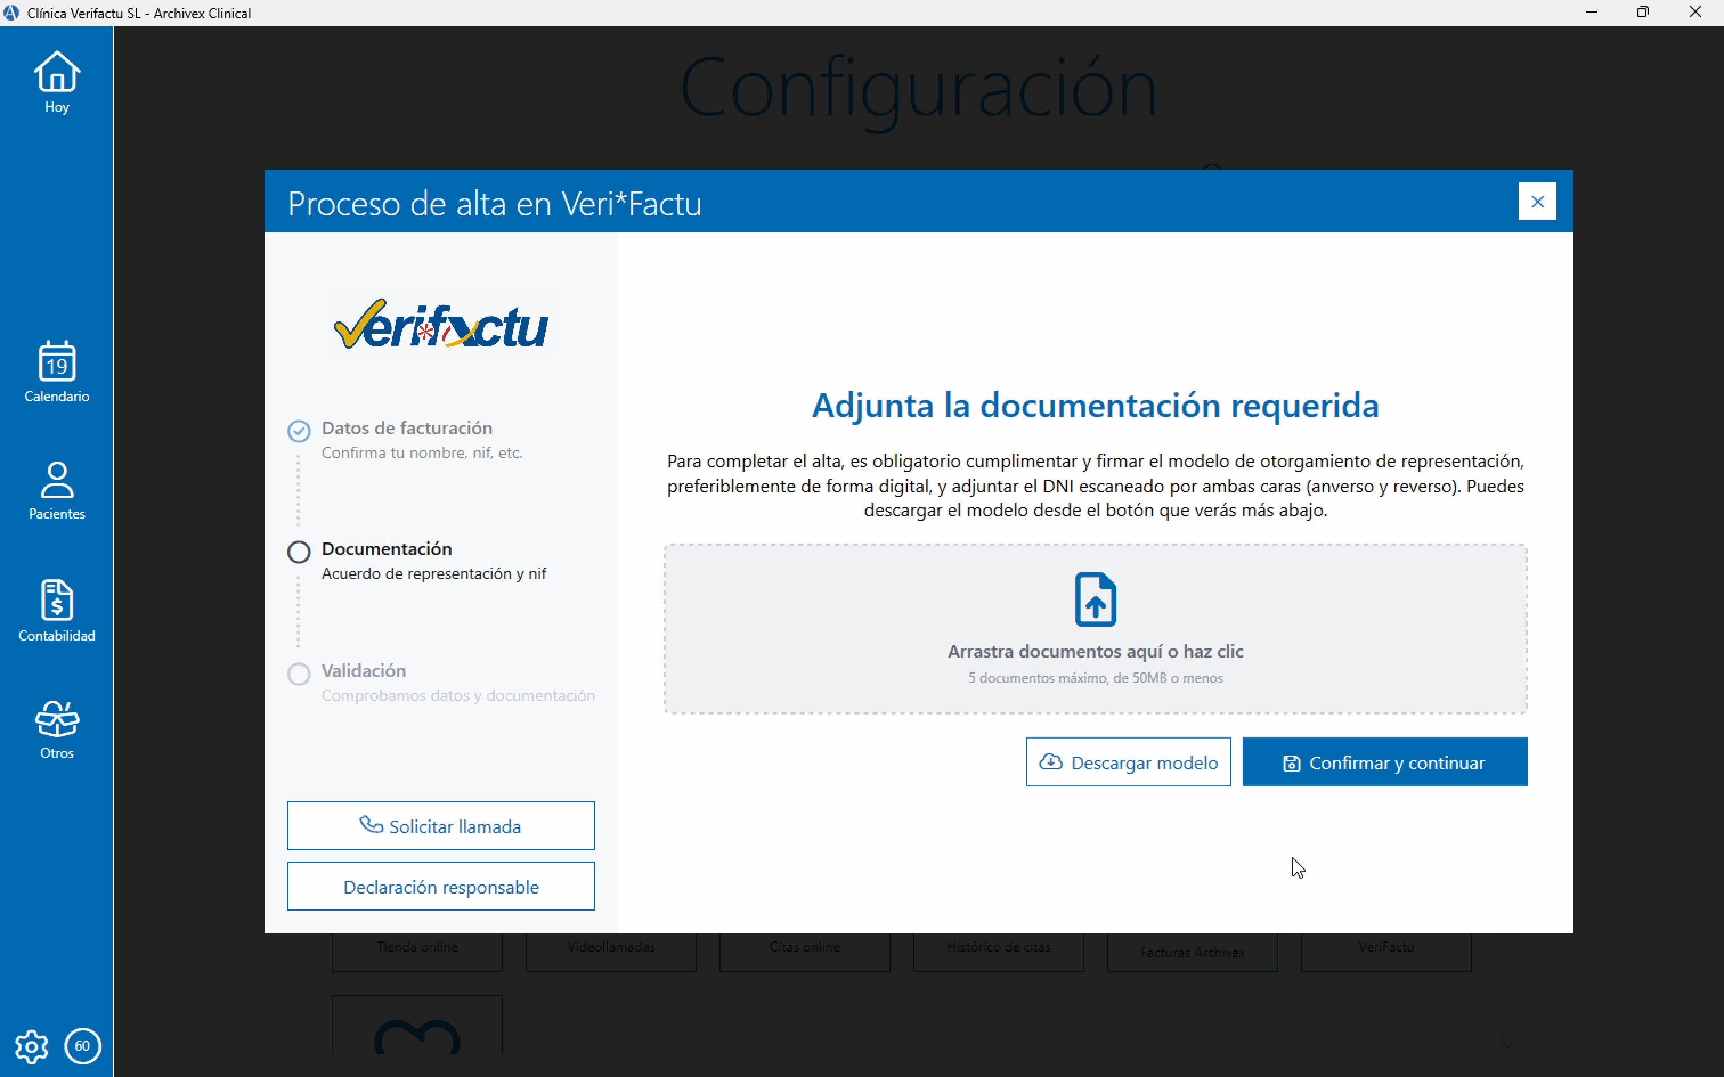
Task: Switch to Facturas Archivex
Action: click(1192, 951)
